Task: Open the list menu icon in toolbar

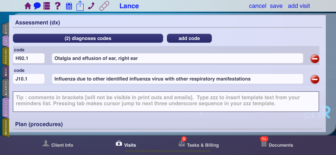Action: pyautogui.click(x=47, y=6)
